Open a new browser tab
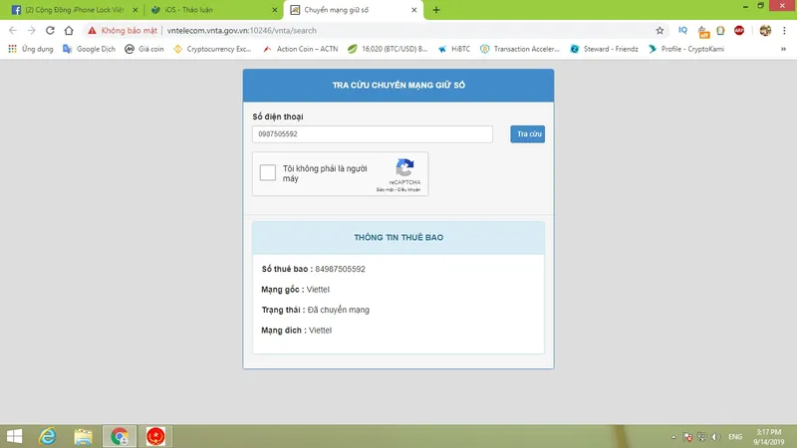The width and height of the screenshot is (797, 448). tap(436, 10)
